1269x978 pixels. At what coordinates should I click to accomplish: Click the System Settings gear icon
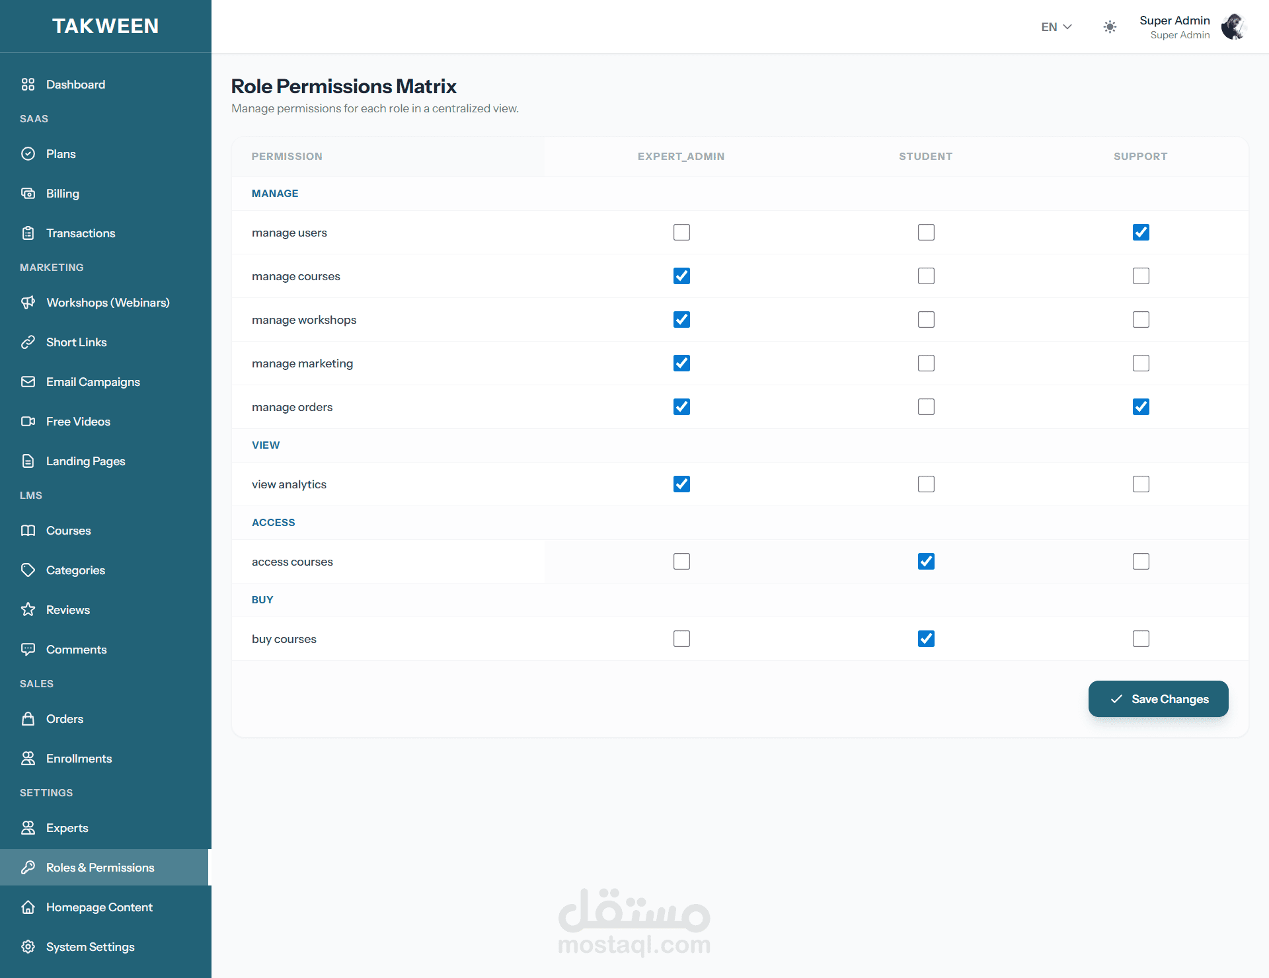pos(28,947)
